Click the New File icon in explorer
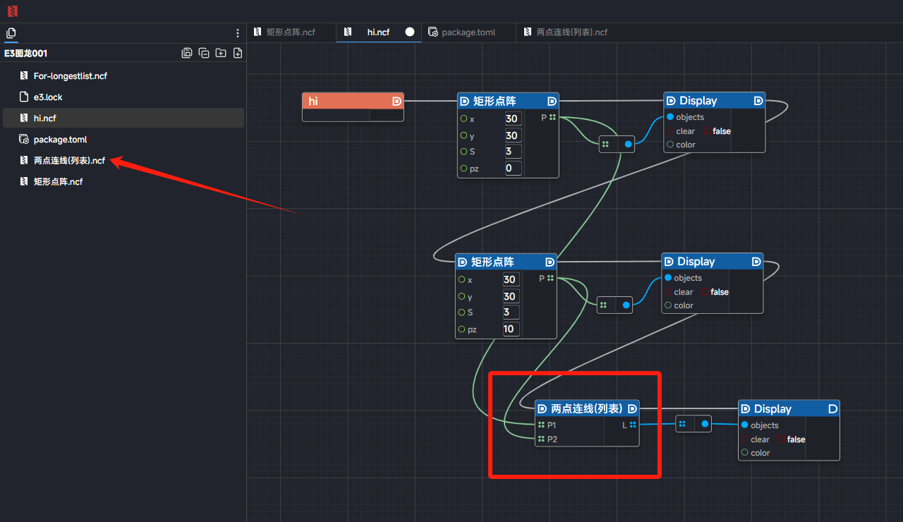 (238, 53)
